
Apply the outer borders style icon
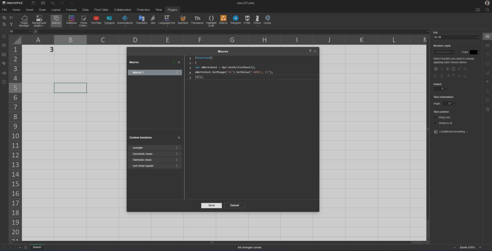(x=453, y=69)
